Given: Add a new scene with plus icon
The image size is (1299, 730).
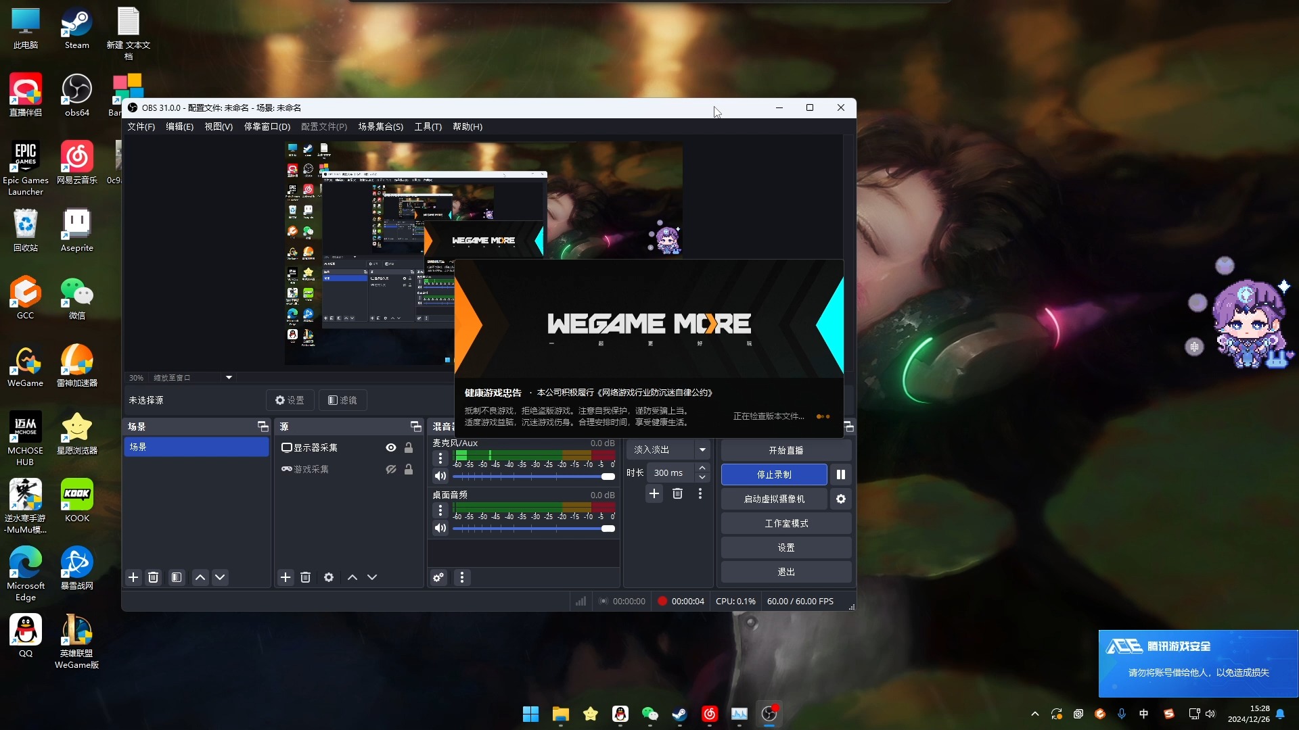Looking at the screenshot, I should pos(133,577).
